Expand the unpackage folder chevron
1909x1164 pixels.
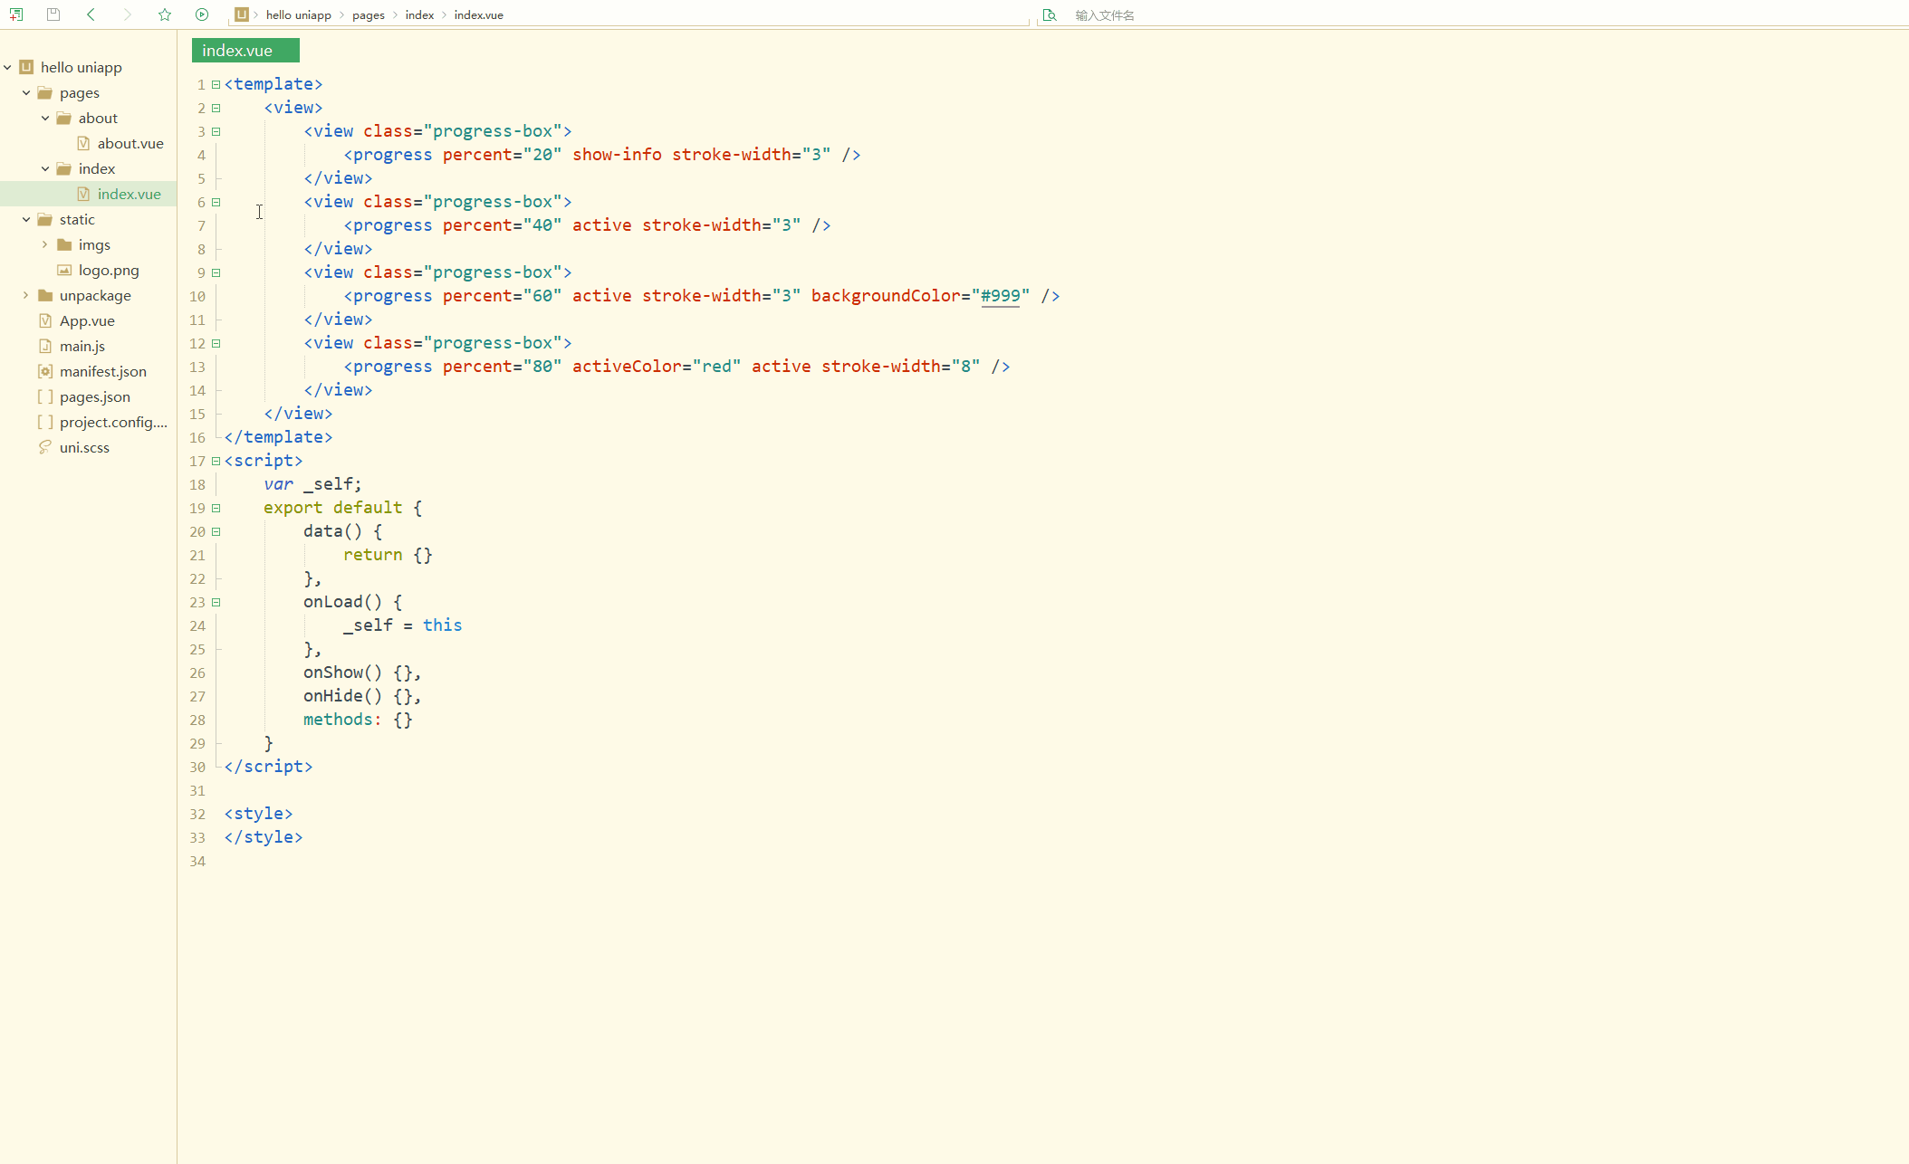click(26, 295)
